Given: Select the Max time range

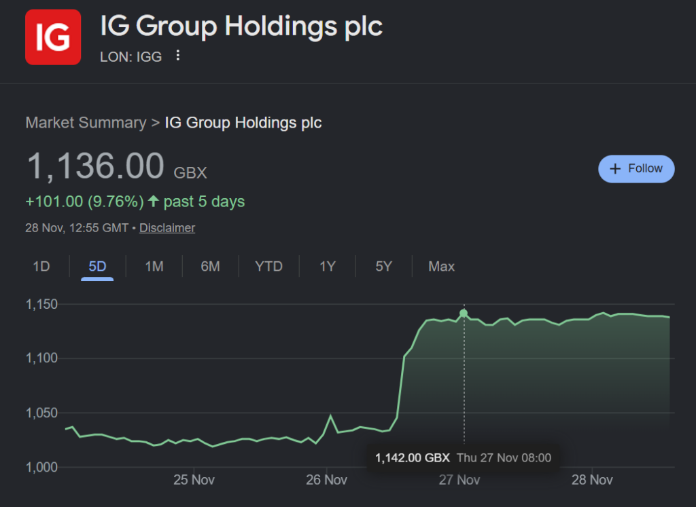Looking at the screenshot, I should [x=441, y=267].
